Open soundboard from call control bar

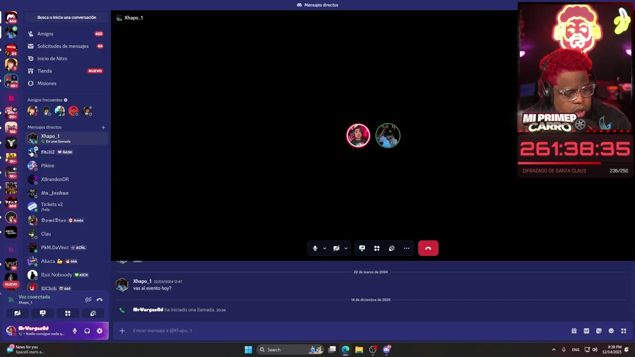tap(392, 248)
